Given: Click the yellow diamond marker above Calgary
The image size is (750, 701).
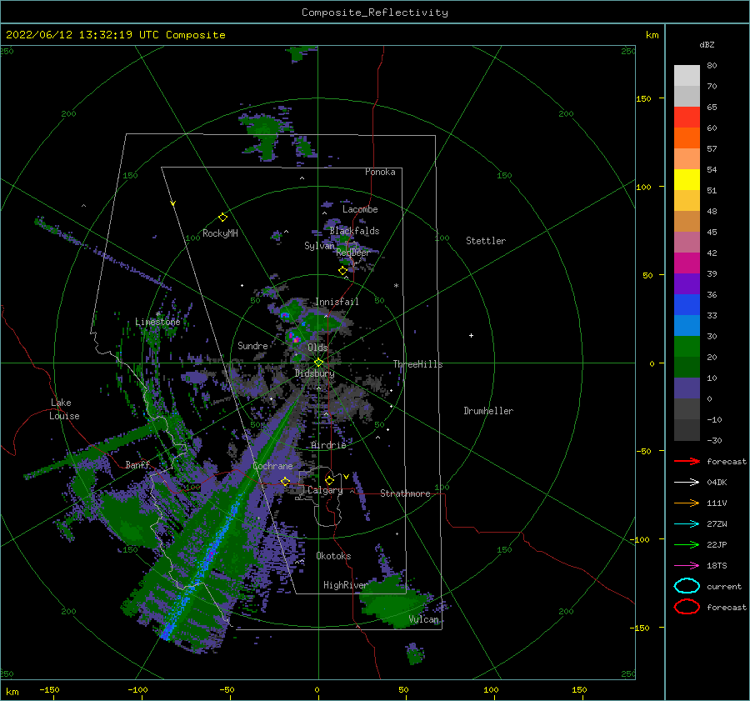Looking at the screenshot, I should [329, 480].
